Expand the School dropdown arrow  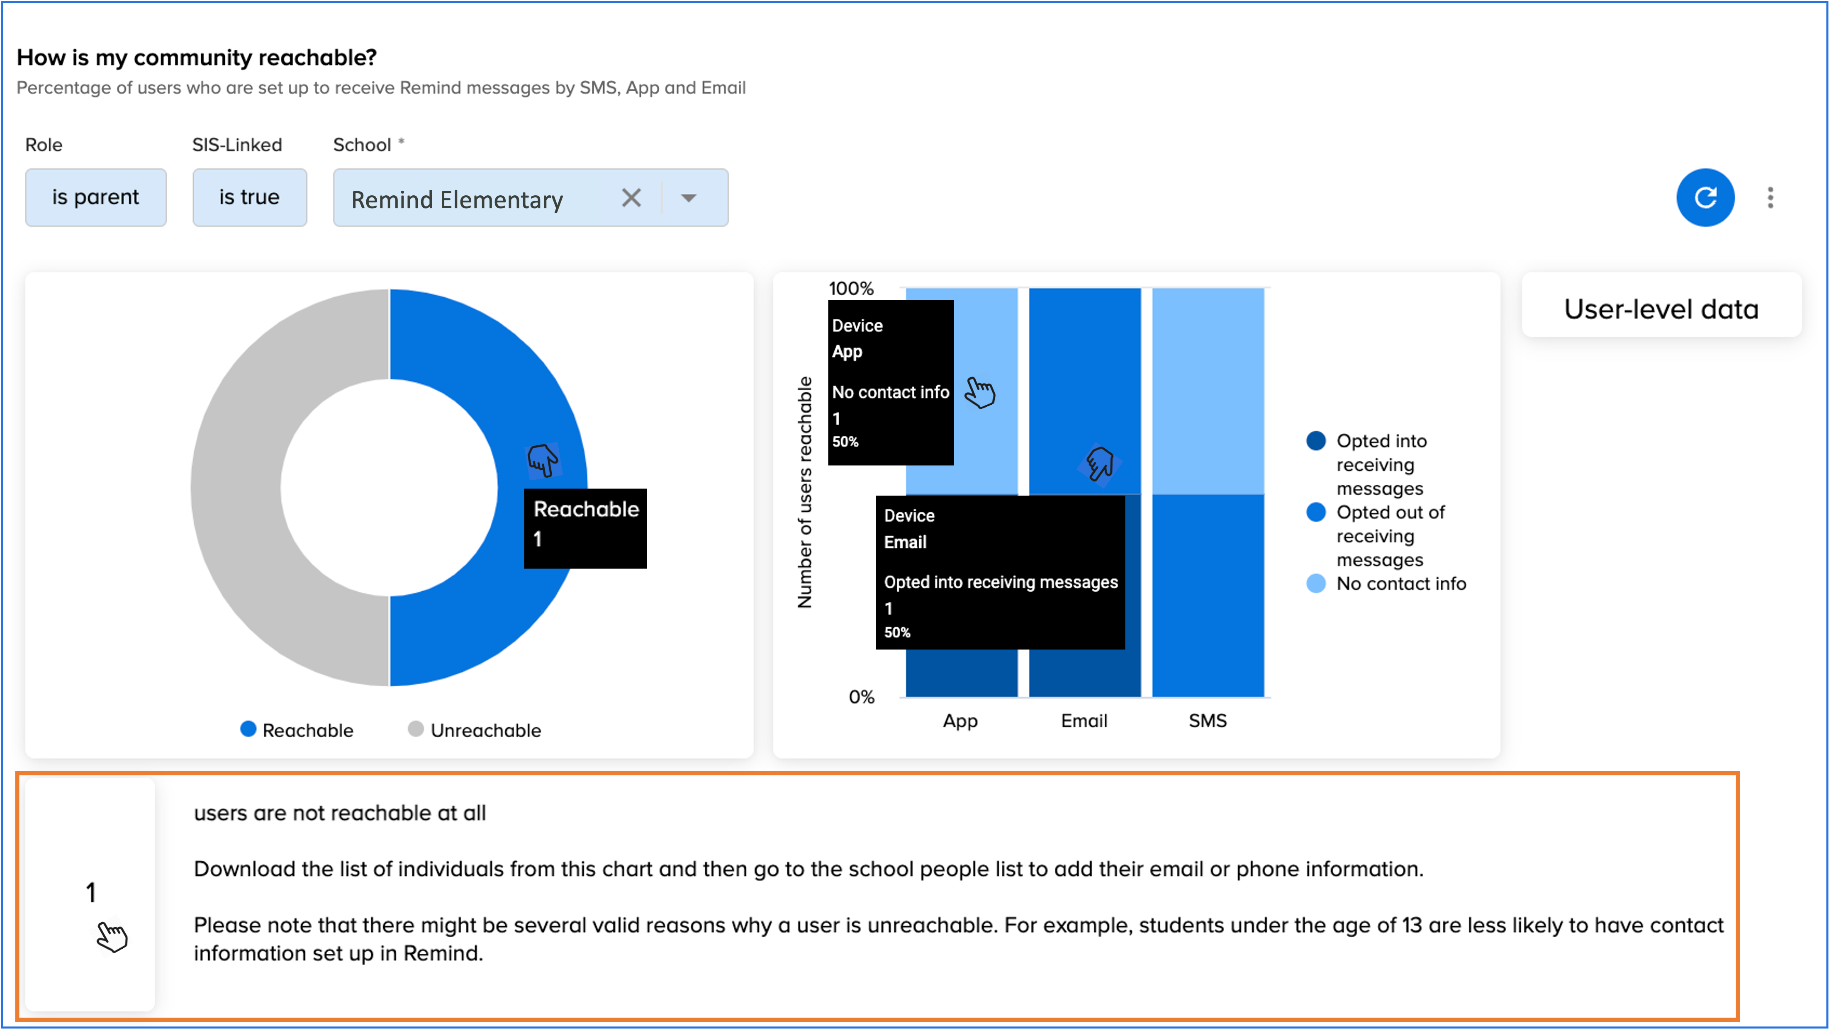(688, 198)
